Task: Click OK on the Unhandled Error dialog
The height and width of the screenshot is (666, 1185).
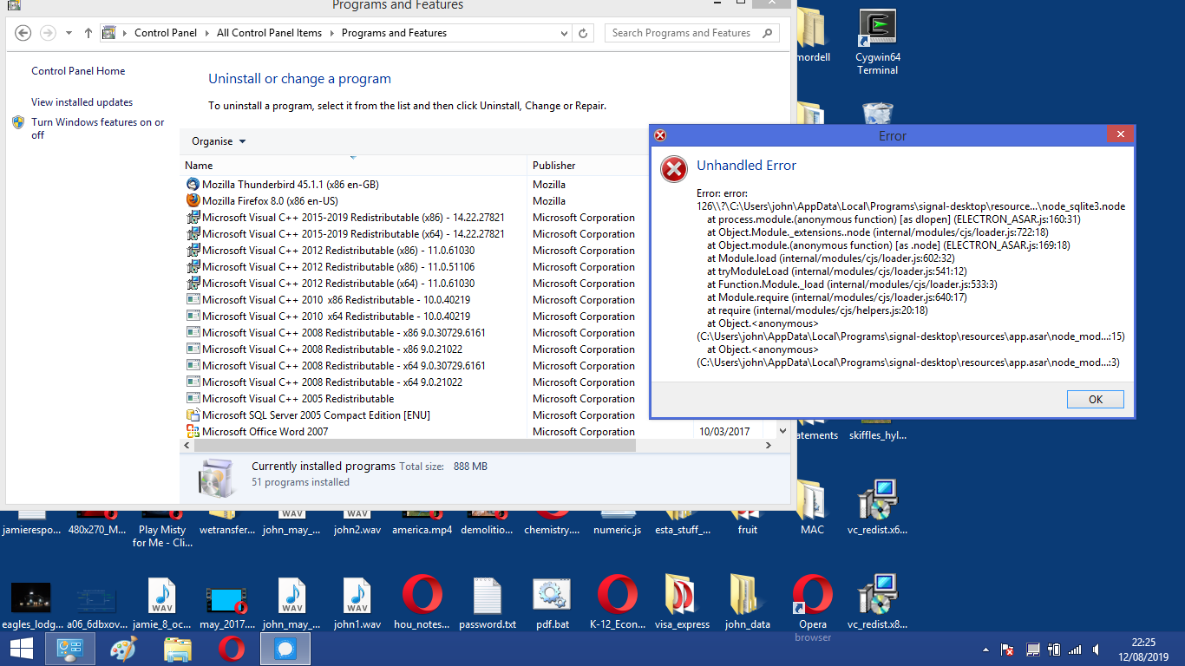Action: pos(1095,399)
